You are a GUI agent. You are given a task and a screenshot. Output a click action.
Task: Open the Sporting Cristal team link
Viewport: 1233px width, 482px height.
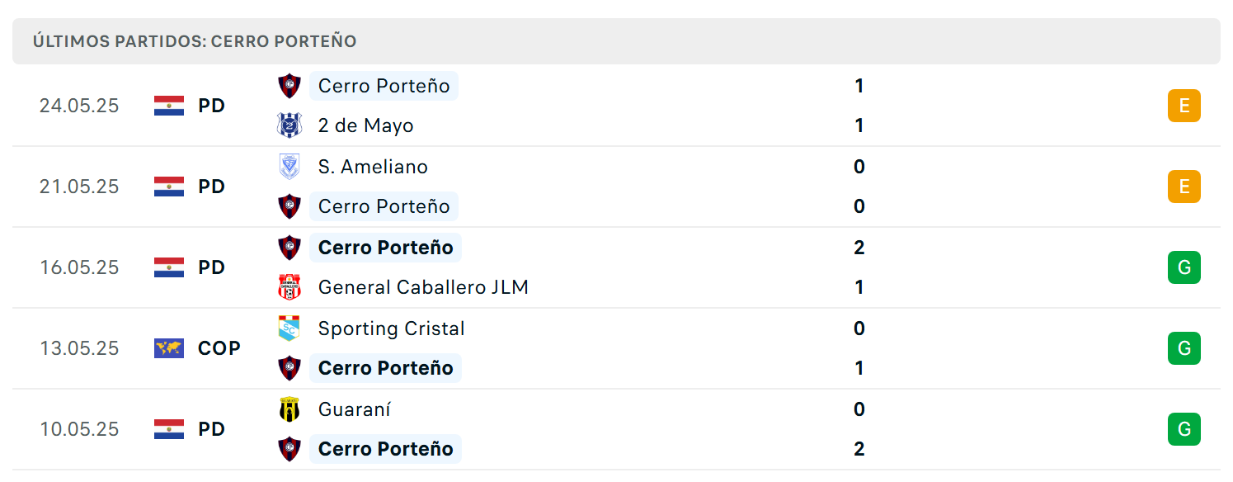tap(392, 328)
